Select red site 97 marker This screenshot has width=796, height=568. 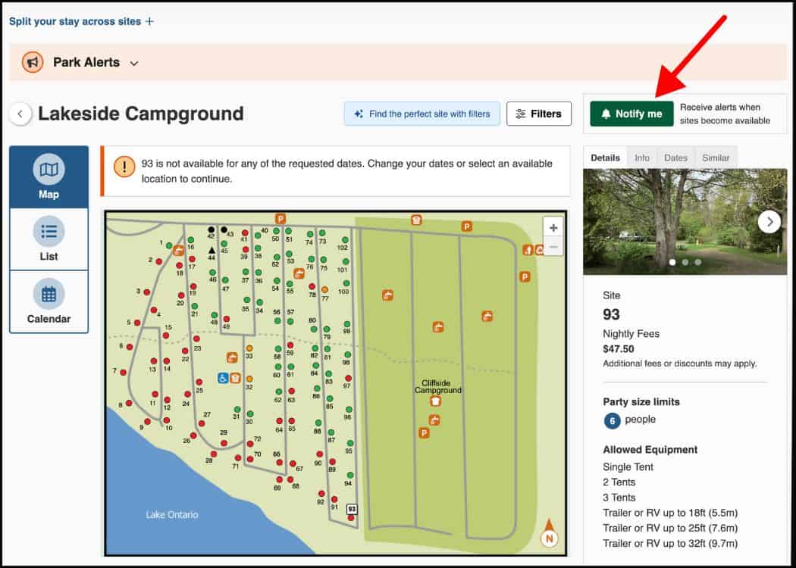(x=348, y=379)
